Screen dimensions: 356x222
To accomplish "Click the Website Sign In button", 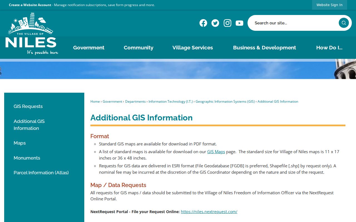I will click(329, 5).
